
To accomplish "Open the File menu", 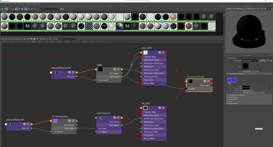I will click(x=2, y=4).
